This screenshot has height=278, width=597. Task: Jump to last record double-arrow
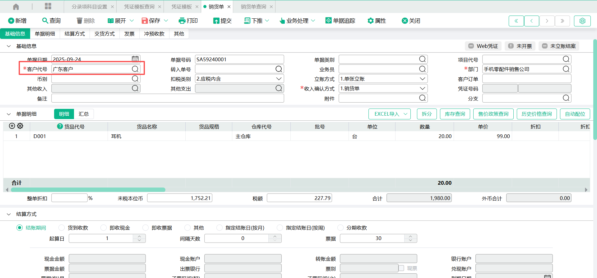click(562, 21)
